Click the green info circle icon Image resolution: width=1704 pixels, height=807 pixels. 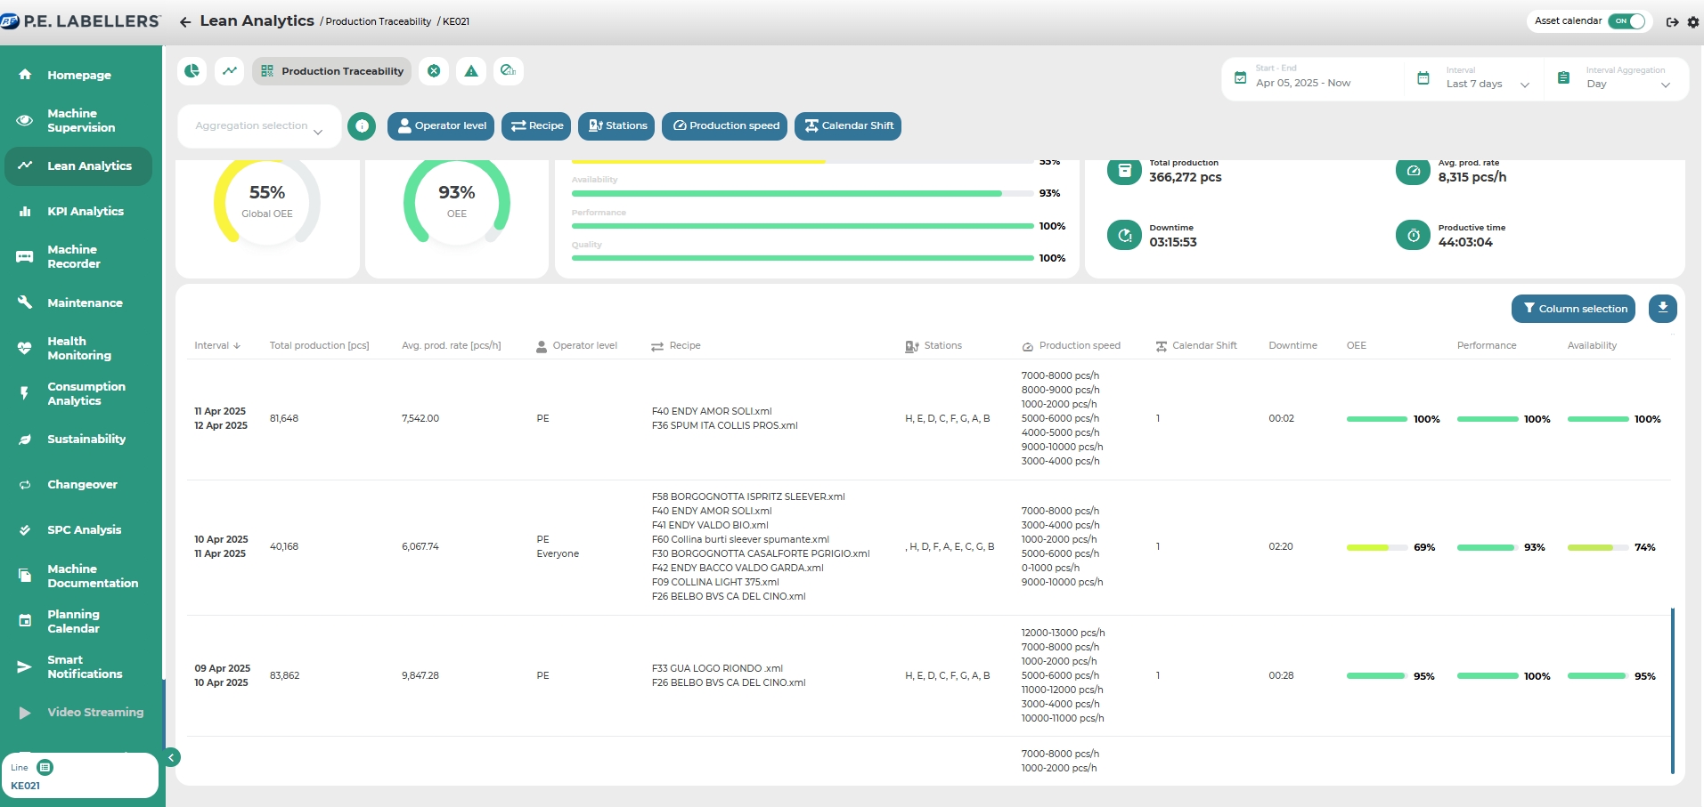[x=362, y=126]
